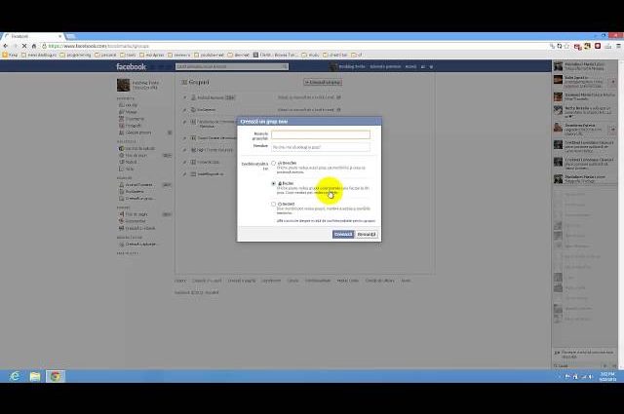Click pencil icon beside first group row

[184, 97]
